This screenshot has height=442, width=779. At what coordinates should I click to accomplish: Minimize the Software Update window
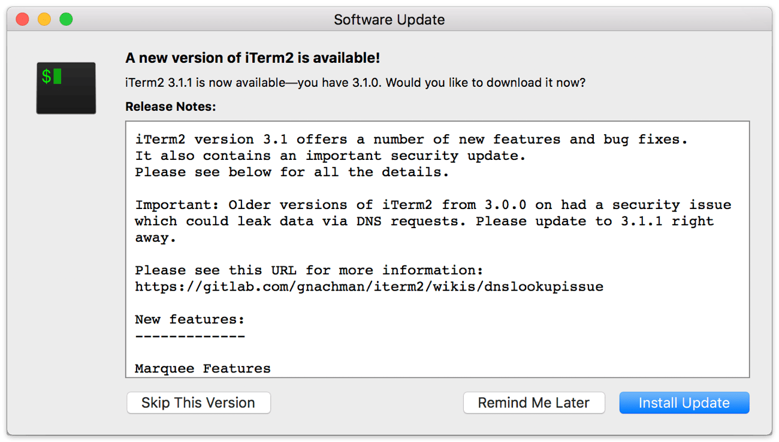44,19
